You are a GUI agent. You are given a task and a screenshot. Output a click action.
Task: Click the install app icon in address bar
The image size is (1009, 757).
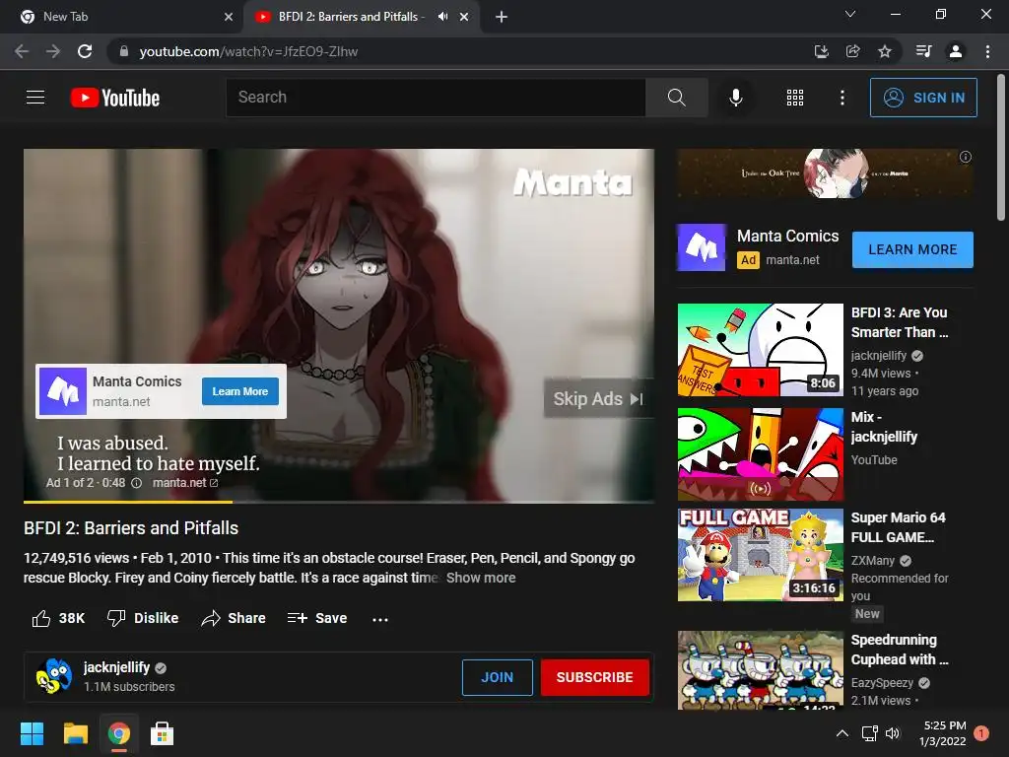pos(821,51)
